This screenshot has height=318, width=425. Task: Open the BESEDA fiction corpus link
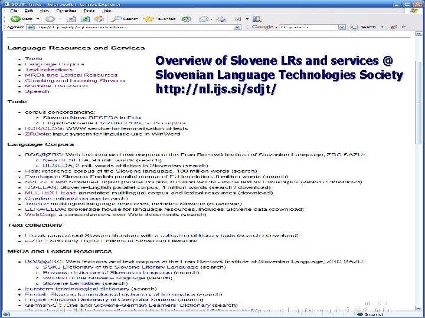[x=58, y=165]
